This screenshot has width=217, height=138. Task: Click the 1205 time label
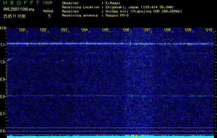[x=105, y=30]
